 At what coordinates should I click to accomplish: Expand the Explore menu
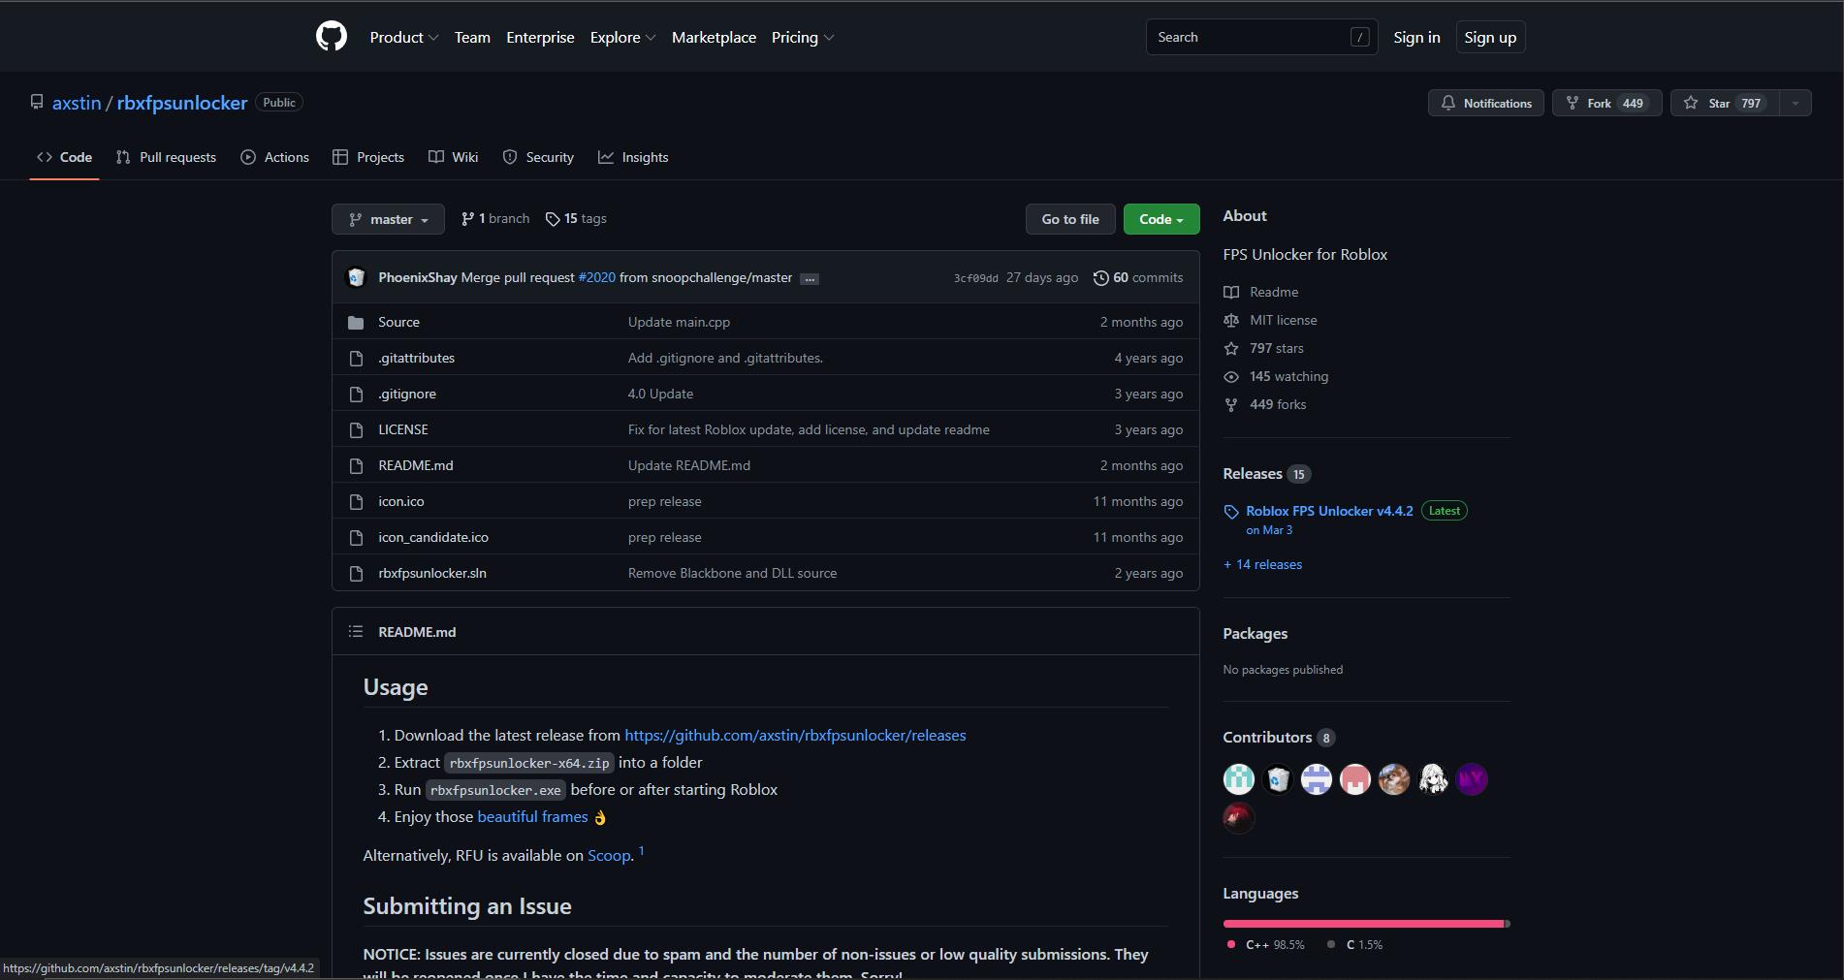click(623, 37)
